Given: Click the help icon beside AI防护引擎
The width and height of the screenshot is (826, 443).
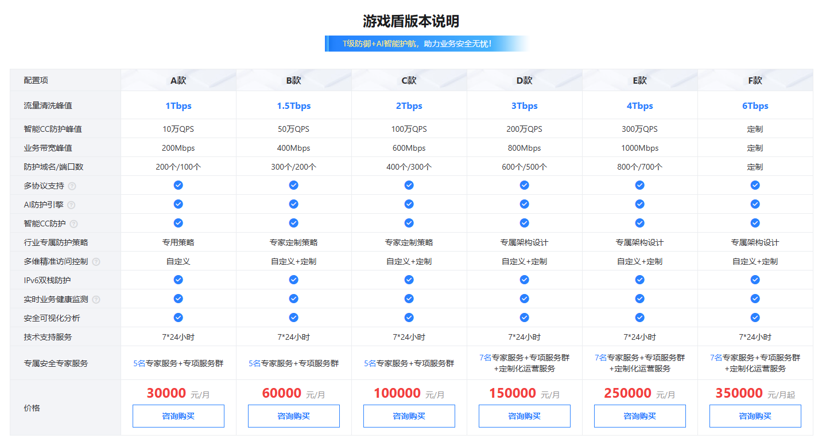Looking at the screenshot, I should (x=71, y=205).
